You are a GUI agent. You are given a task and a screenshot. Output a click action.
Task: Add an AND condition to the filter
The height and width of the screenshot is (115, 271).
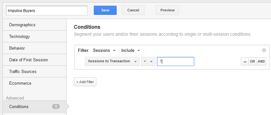point(261,62)
